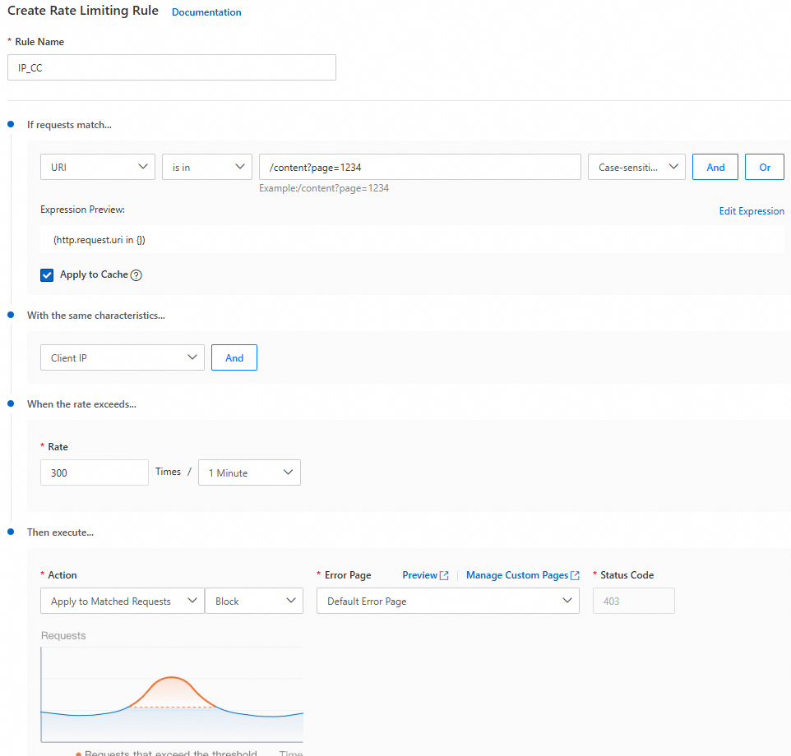Open the Block action dropdown
Viewport: 791px width, 756px height.
click(253, 601)
